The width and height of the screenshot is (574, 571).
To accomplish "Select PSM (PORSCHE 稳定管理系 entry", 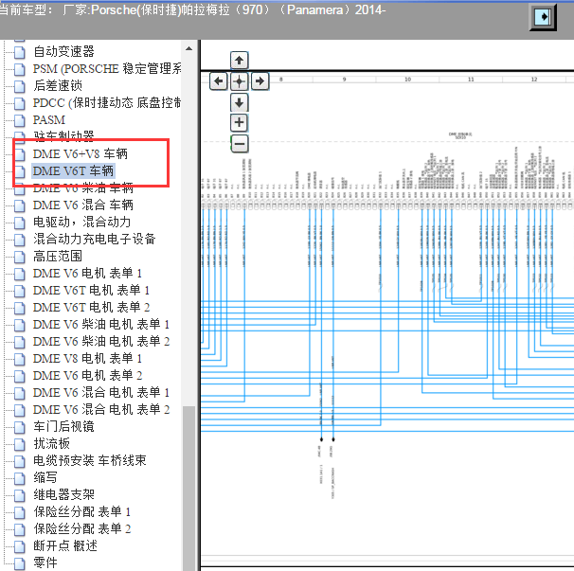I will (x=107, y=68).
